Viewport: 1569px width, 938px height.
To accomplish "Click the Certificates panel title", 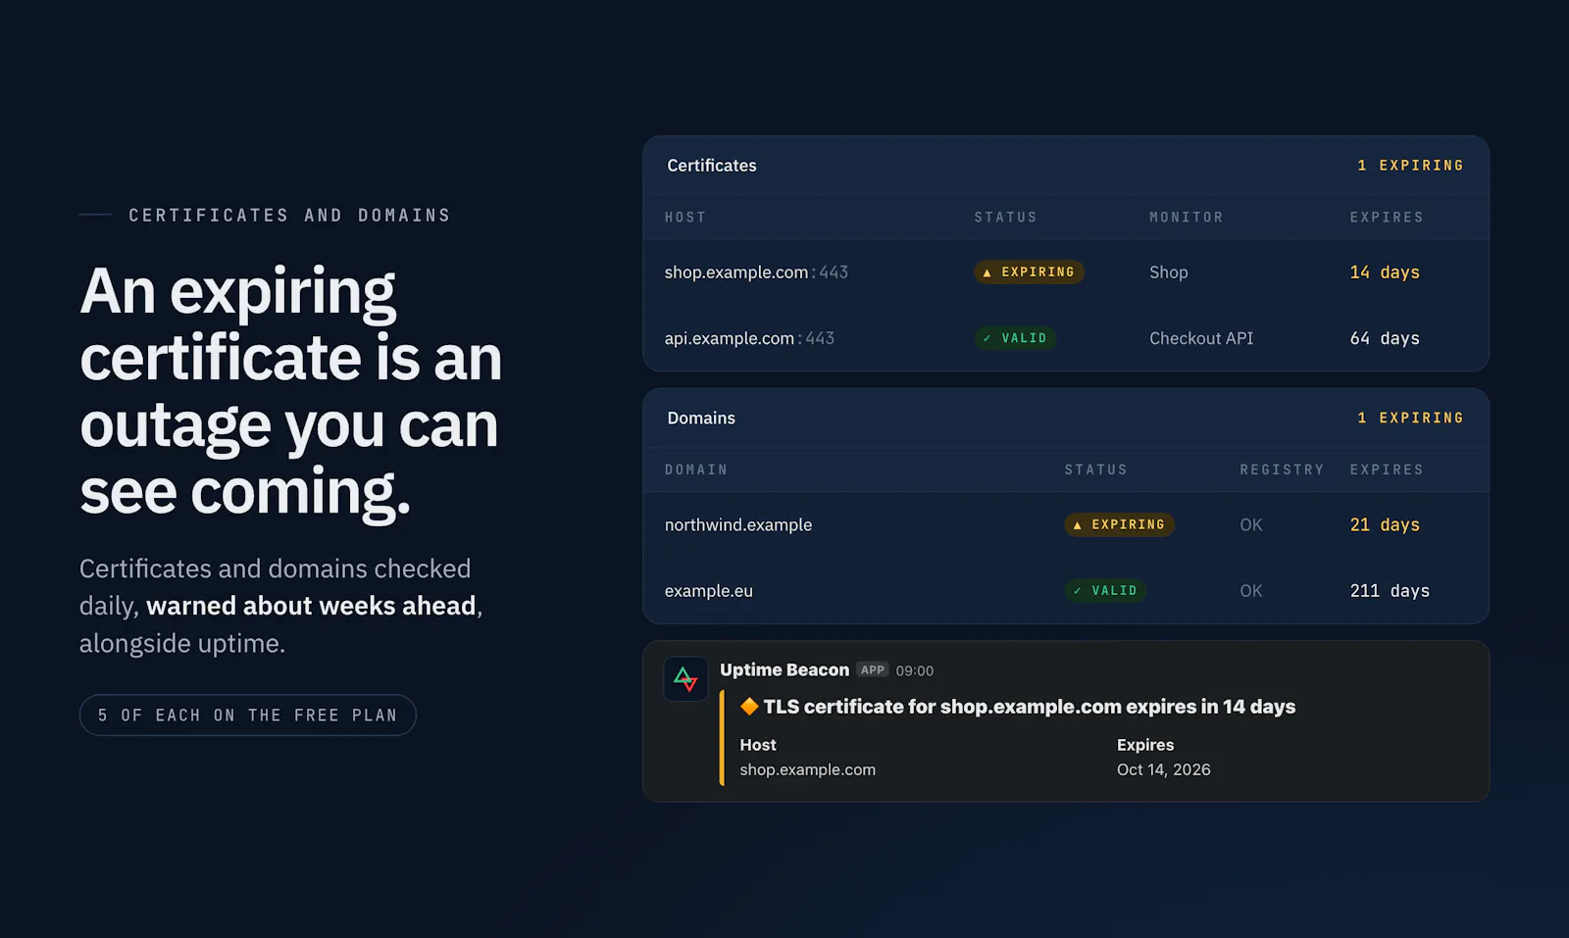I will pyautogui.click(x=712, y=166).
